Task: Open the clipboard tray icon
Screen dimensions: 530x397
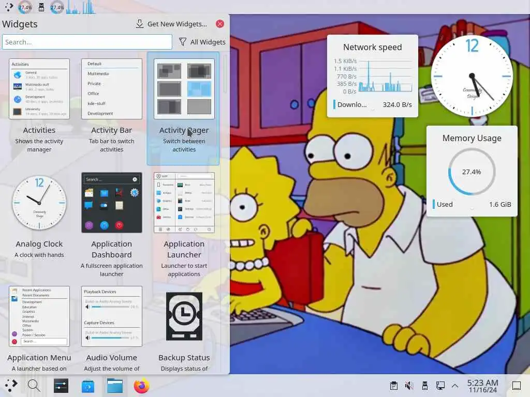Action: coord(393,386)
